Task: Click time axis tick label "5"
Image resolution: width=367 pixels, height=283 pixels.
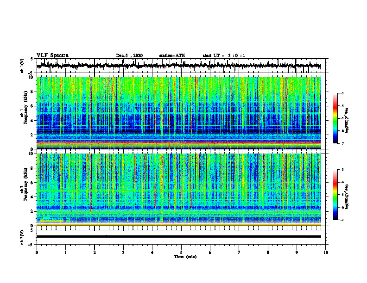Action: 181,252
